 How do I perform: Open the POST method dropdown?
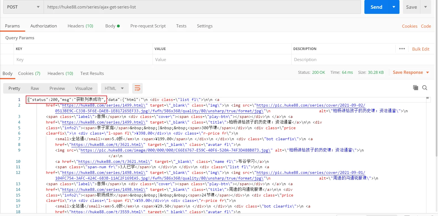(x=23, y=7)
